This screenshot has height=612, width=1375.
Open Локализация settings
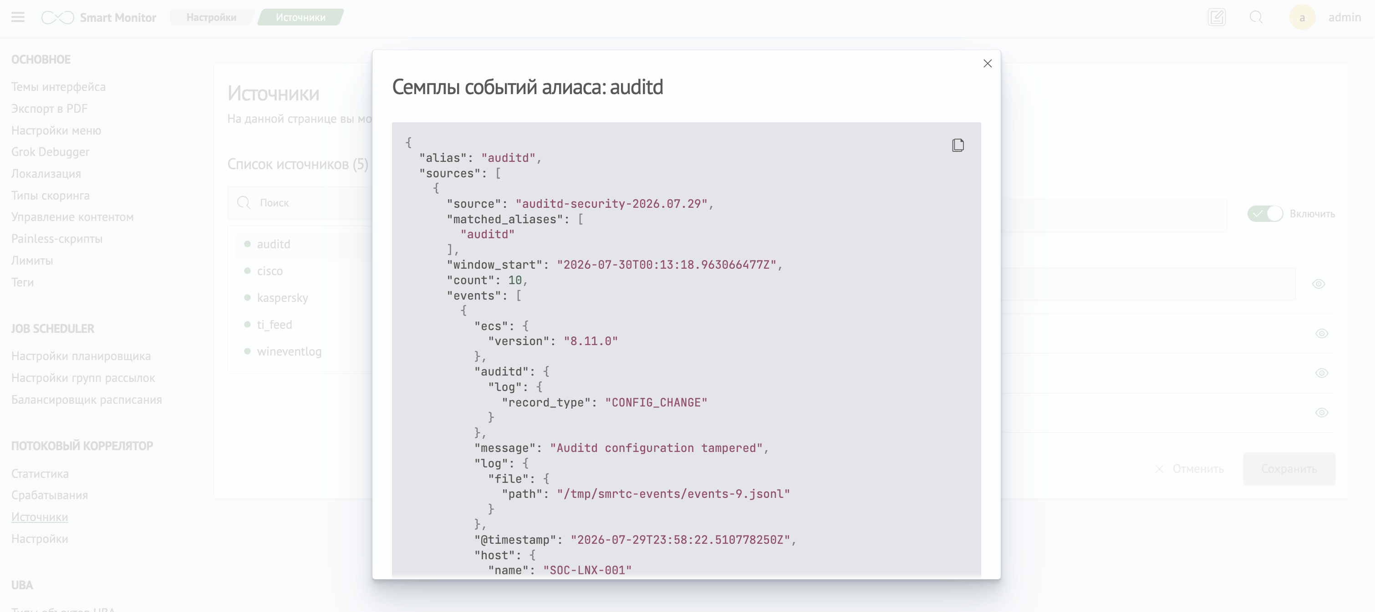pyautogui.click(x=46, y=174)
